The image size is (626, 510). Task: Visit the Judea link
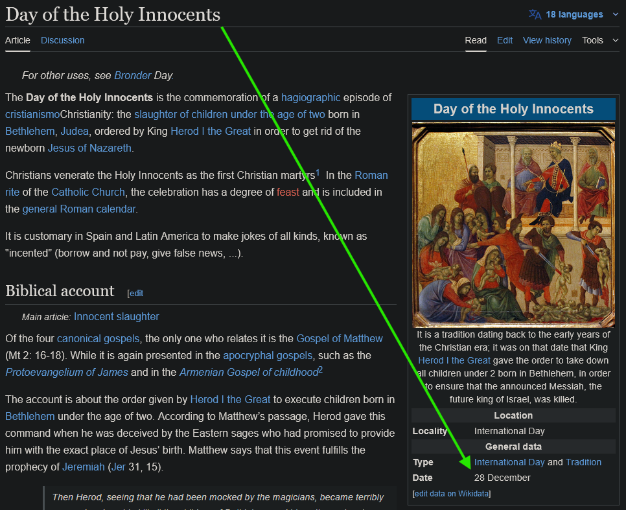75,131
